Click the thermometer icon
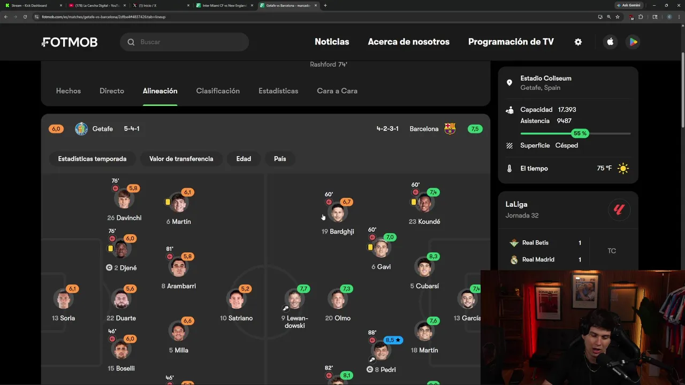Viewport: 685px width, 385px height. coord(509,168)
